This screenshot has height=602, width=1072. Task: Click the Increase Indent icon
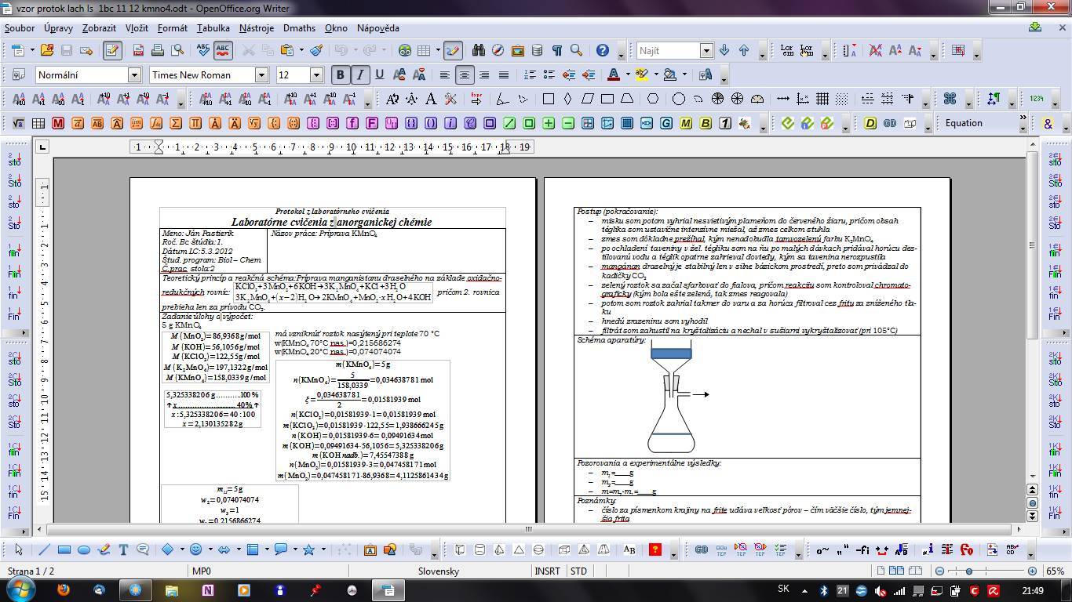pyautogui.click(x=588, y=74)
